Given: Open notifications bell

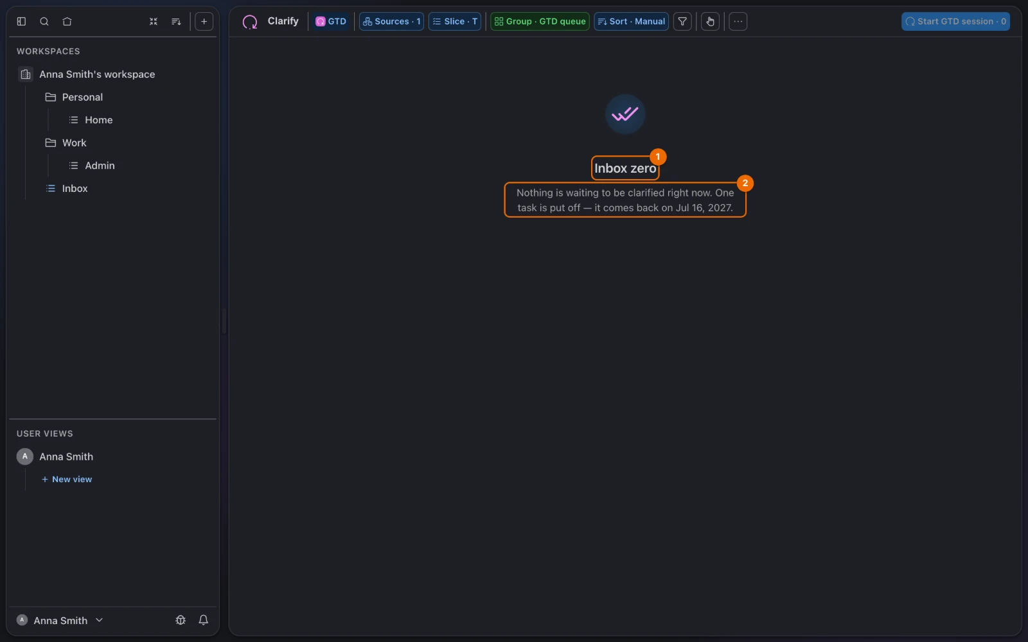Looking at the screenshot, I should 203,620.
